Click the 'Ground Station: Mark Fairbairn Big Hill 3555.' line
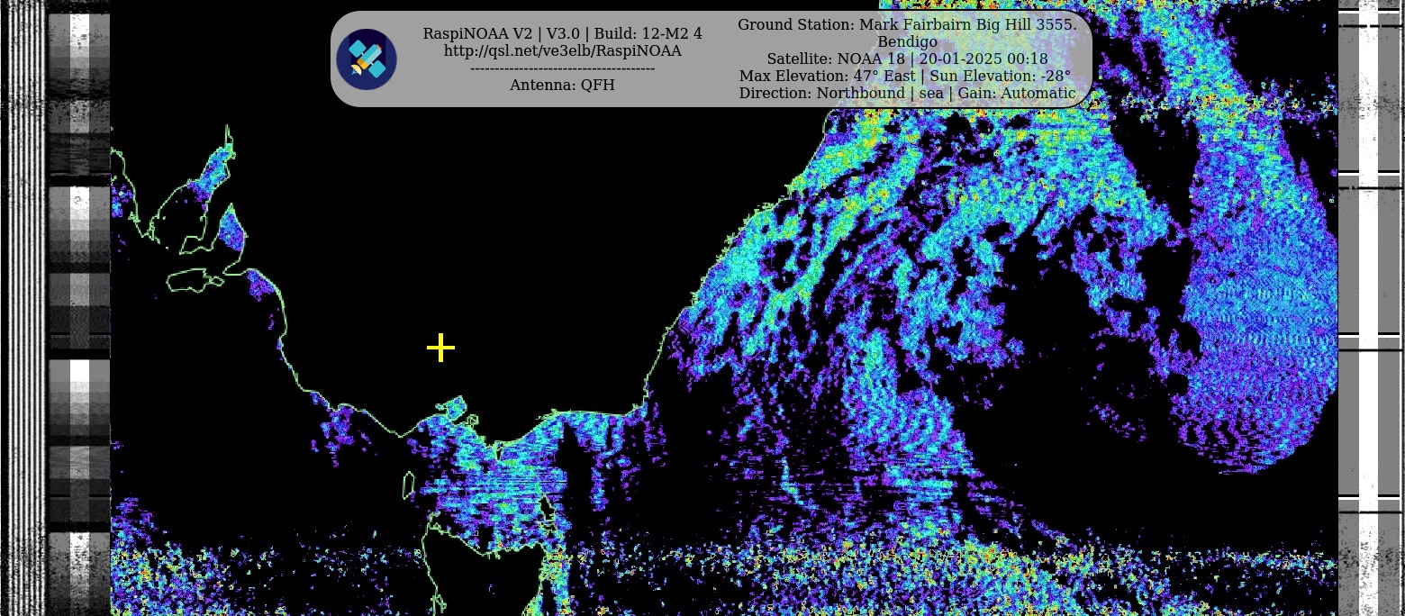Viewport: 1405px width, 616px height. 907,24
